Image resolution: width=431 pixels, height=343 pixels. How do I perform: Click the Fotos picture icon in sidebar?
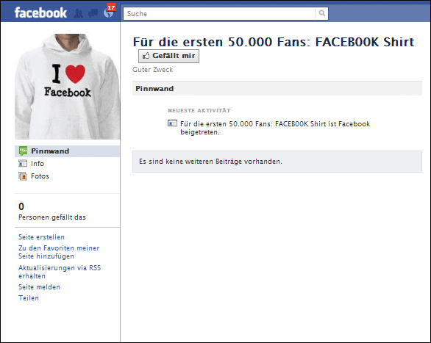point(23,176)
